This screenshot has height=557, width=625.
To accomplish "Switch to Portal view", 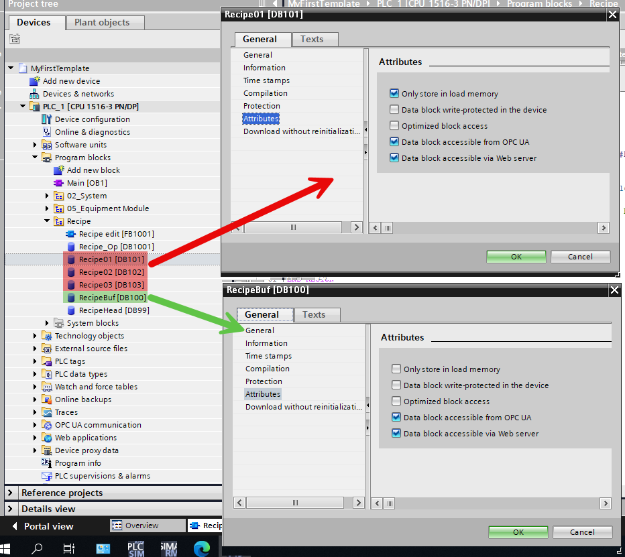I will tap(43, 526).
